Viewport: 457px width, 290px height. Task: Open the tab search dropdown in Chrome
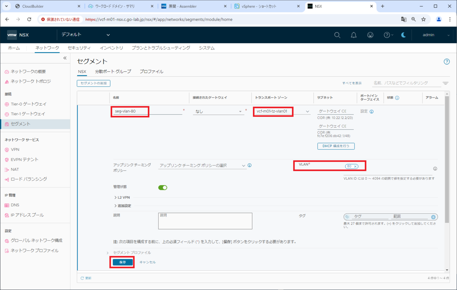click(7, 6)
